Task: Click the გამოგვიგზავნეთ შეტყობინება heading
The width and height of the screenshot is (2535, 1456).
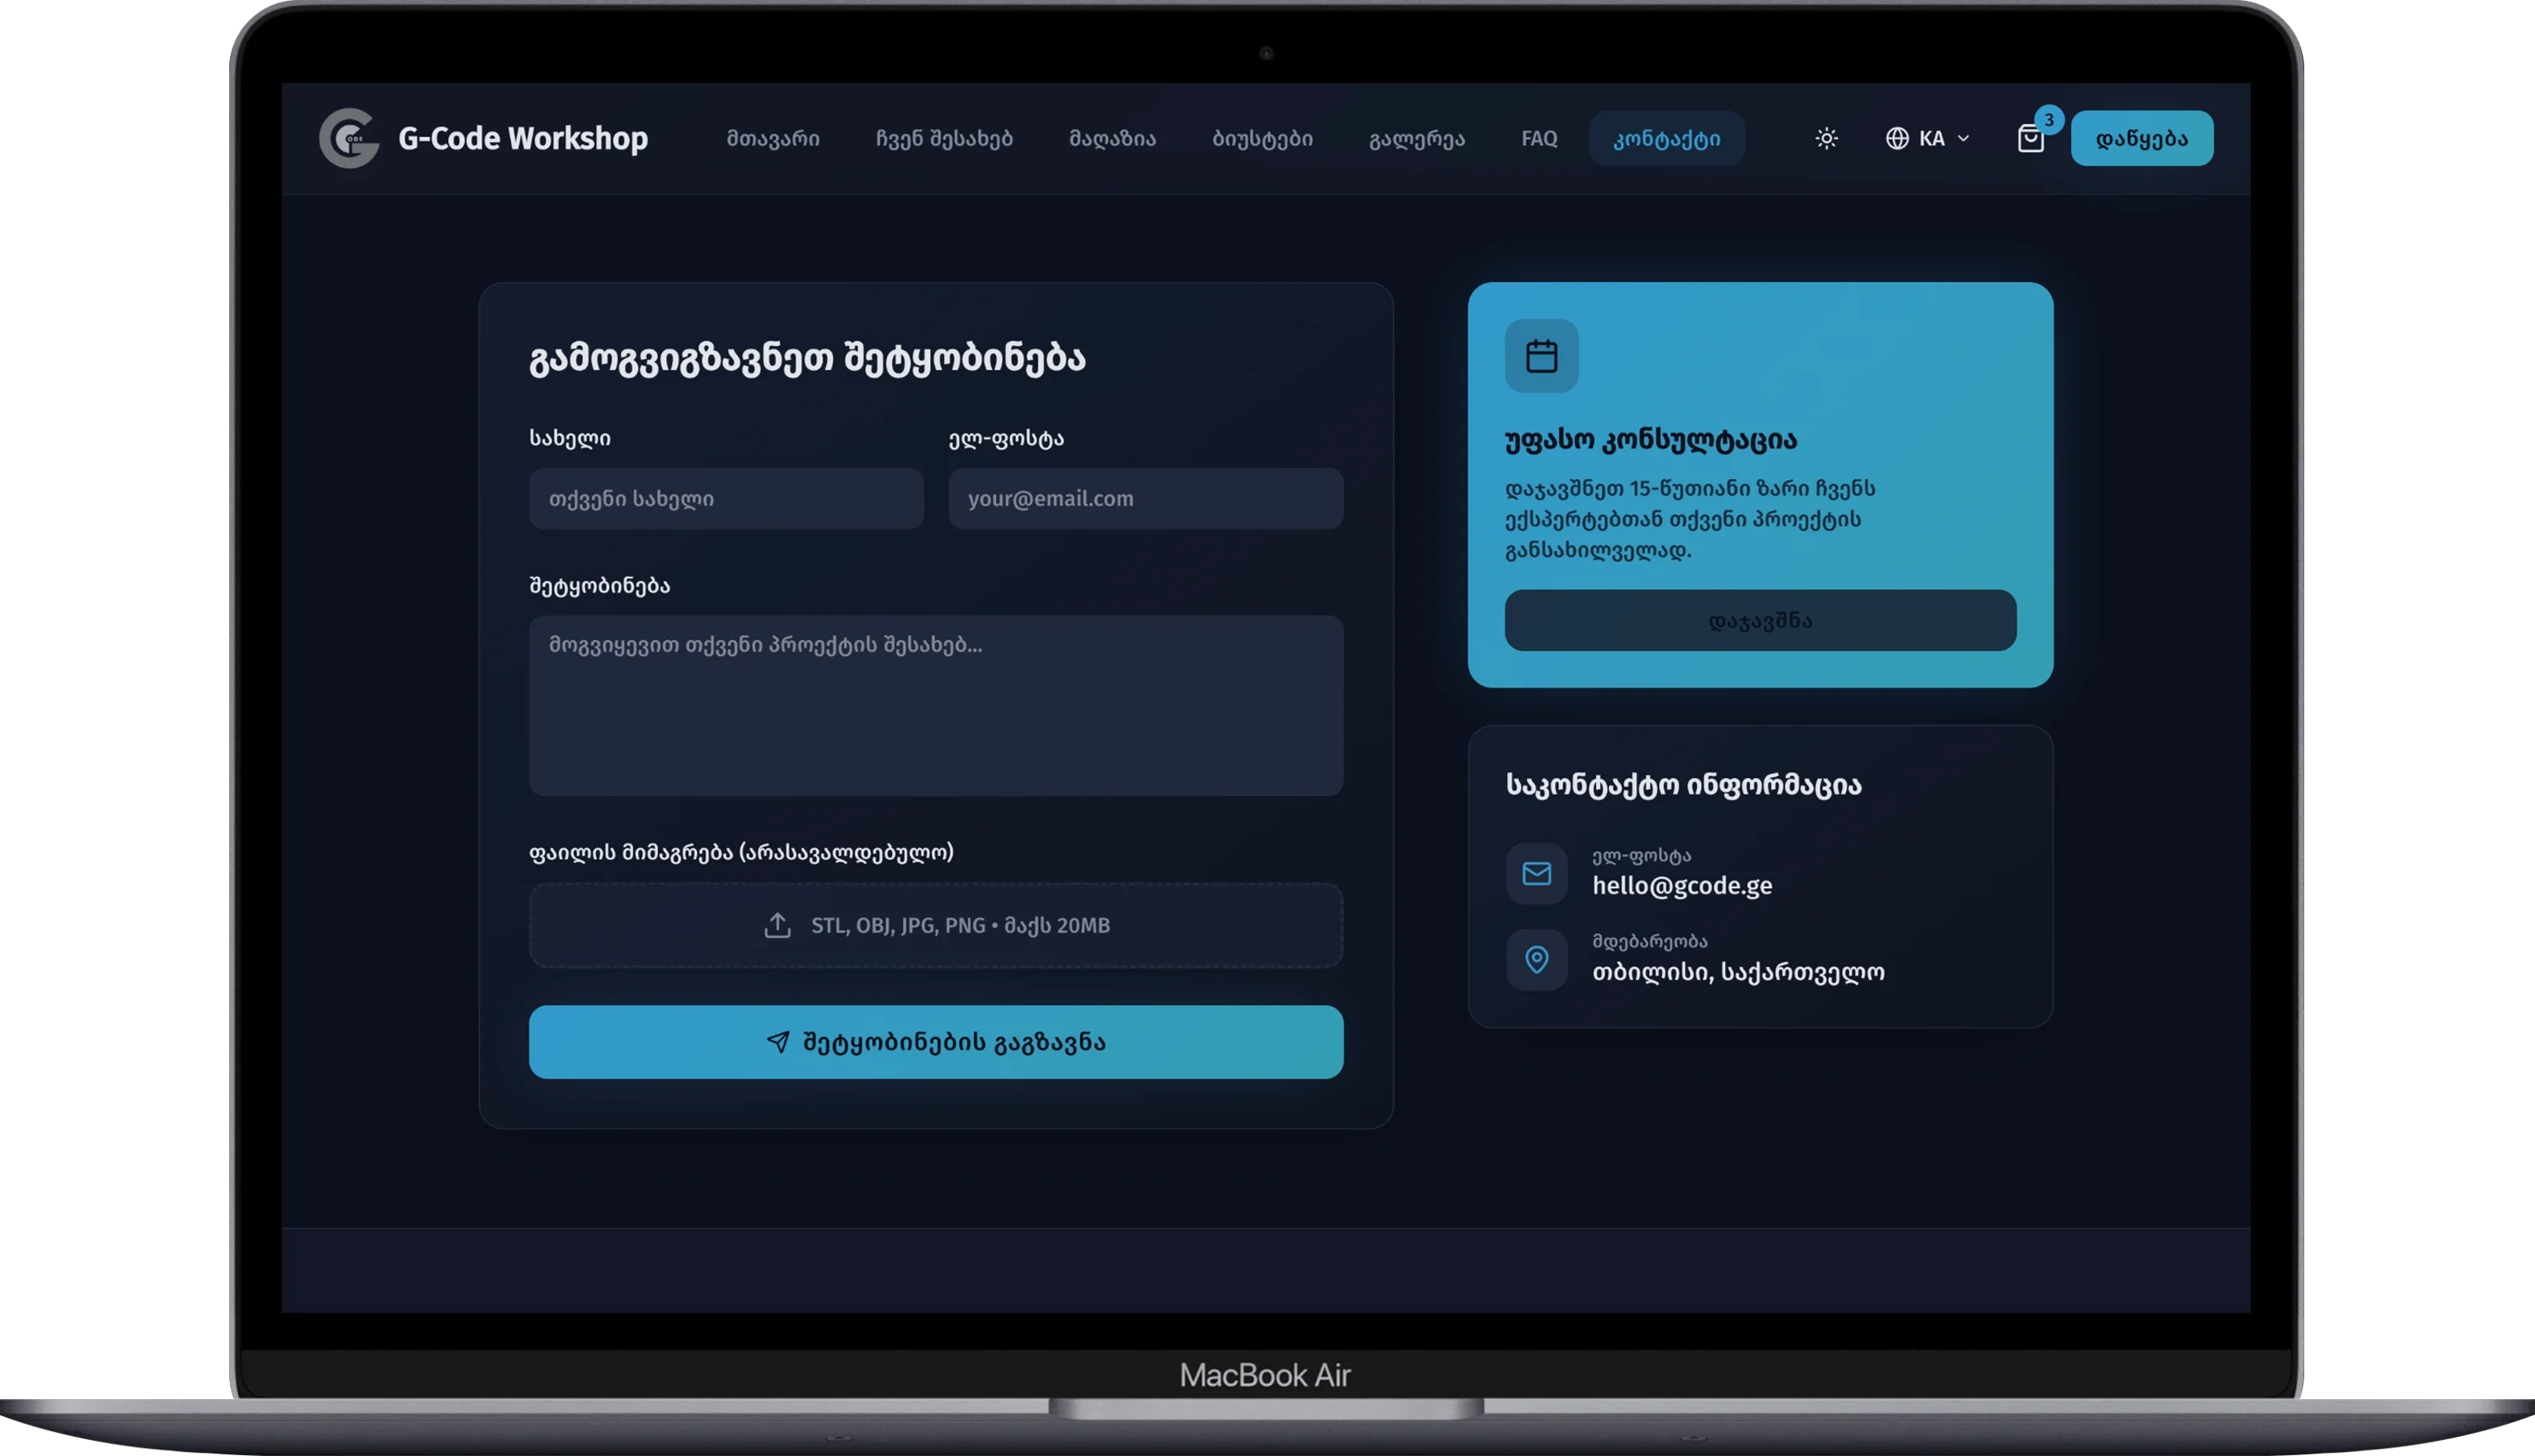Action: pyautogui.click(x=806, y=357)
